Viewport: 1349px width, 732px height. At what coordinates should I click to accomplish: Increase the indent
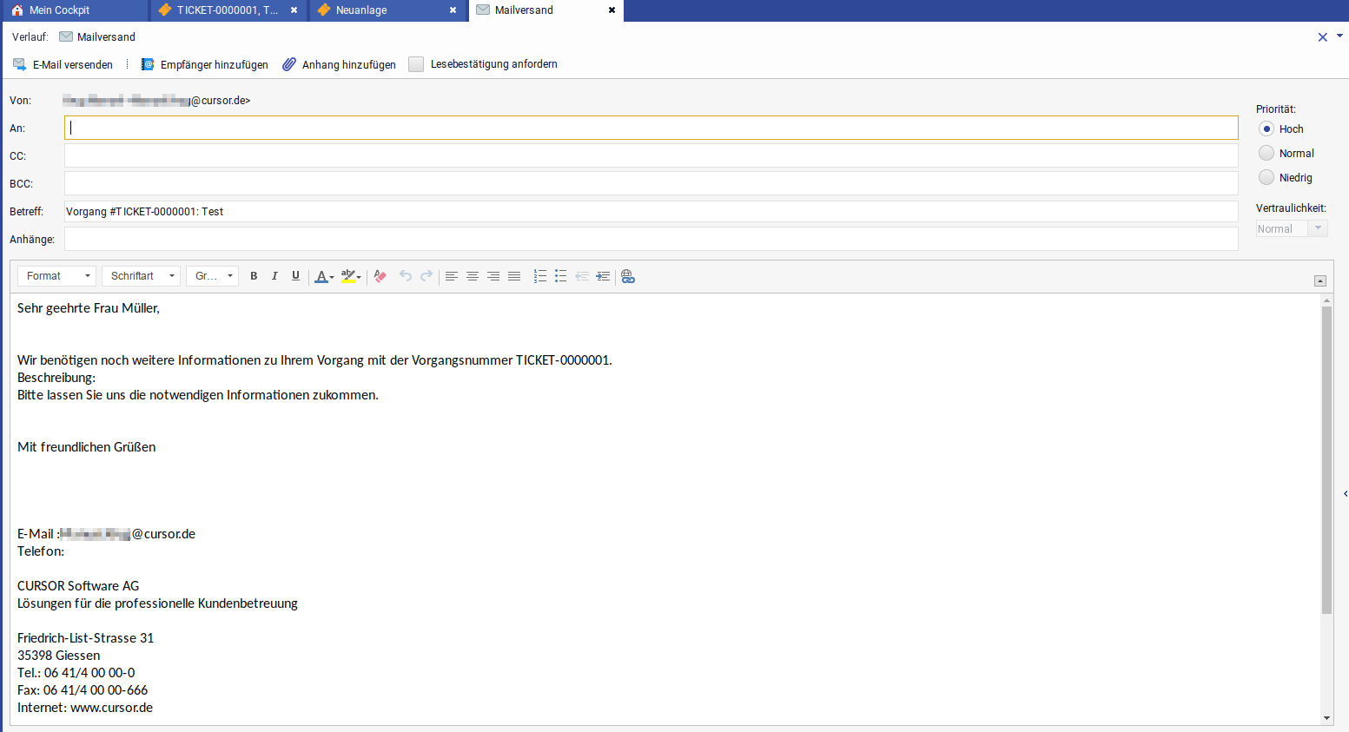pos(603,276)
